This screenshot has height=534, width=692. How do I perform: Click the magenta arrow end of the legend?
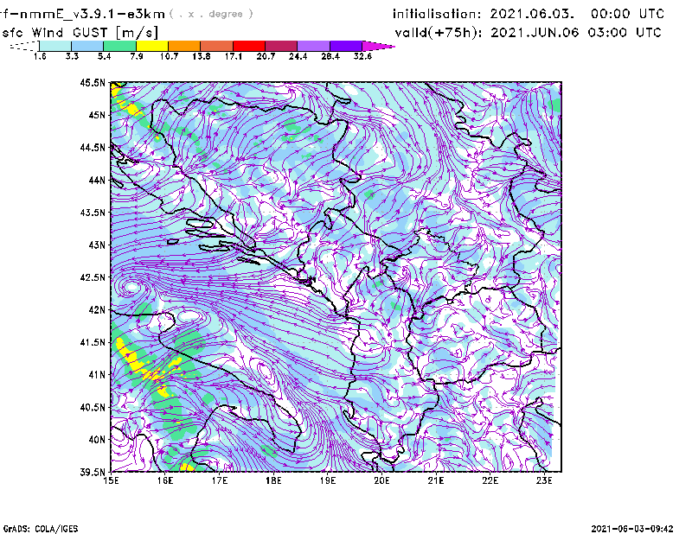click(378, 46)
